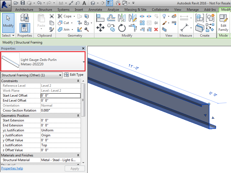Open the Join geometry dropdown arrow
231x173 pixels.
click(x=72, y=29)
